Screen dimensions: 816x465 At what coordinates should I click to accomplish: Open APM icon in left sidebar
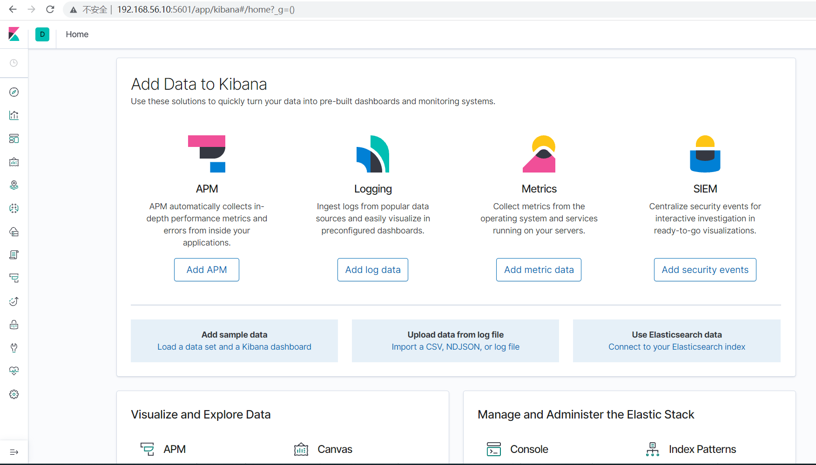pos(14,278)
